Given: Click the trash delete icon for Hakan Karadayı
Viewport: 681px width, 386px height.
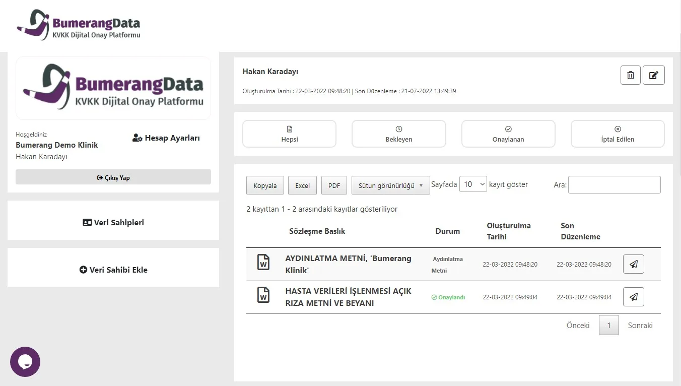Looking at the screenshot, I should click(631, 75).
